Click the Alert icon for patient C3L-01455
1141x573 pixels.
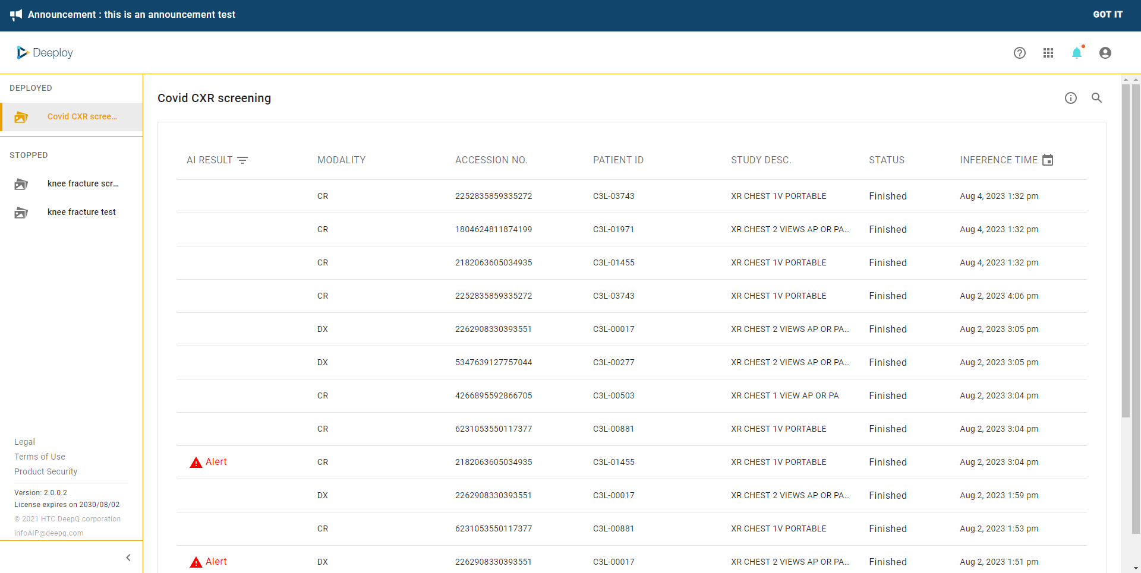pyautogui.click(x=196, y=463)
